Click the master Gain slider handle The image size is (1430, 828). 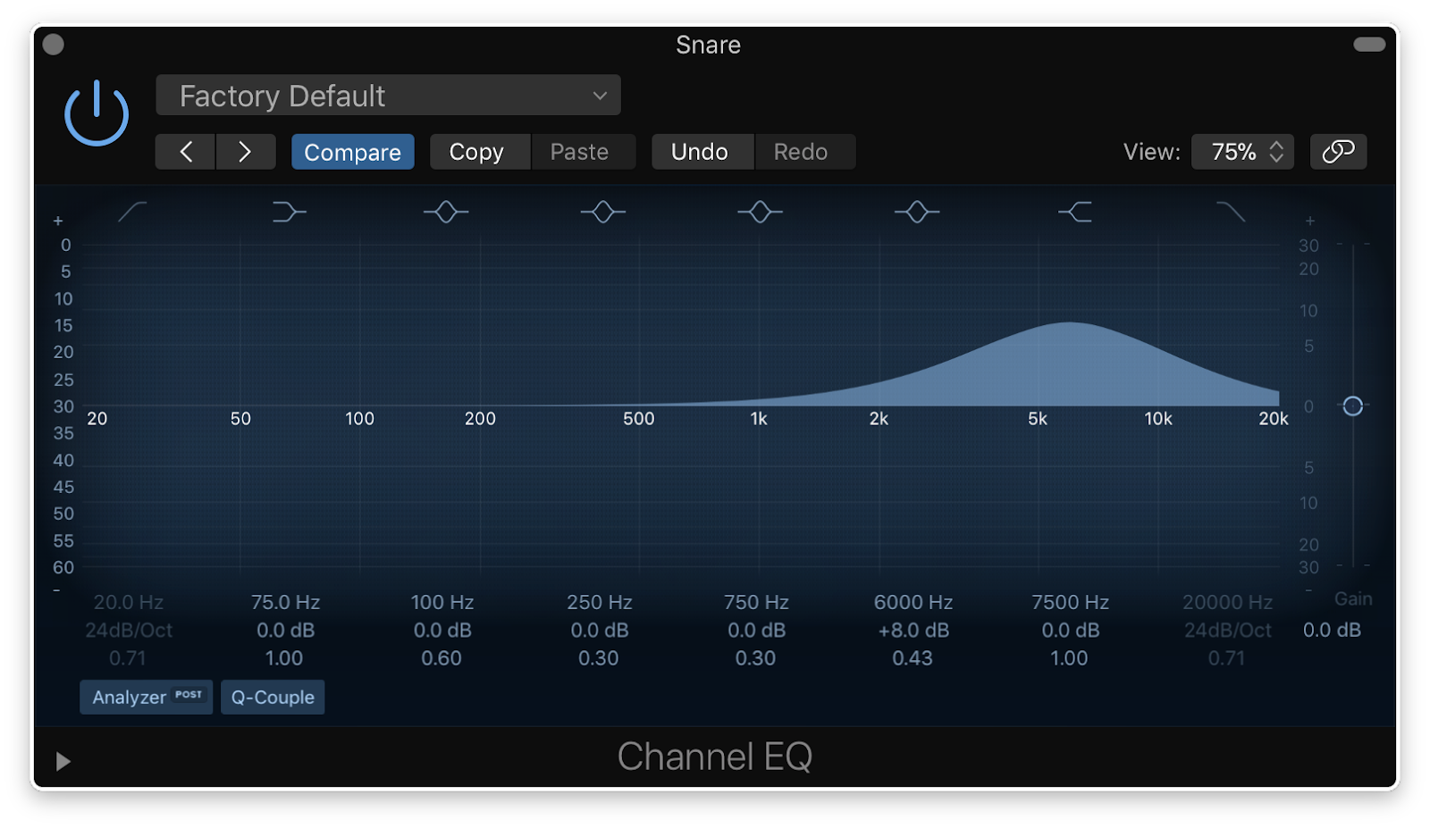coord(1353,406)
